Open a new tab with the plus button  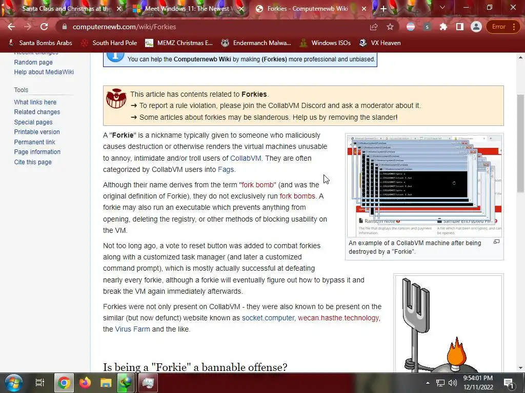[383, 9]
